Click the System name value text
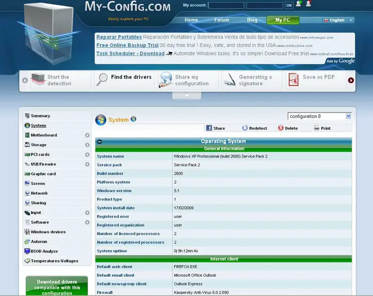Screen dimensions: 373x296 [x=221, y=156]
